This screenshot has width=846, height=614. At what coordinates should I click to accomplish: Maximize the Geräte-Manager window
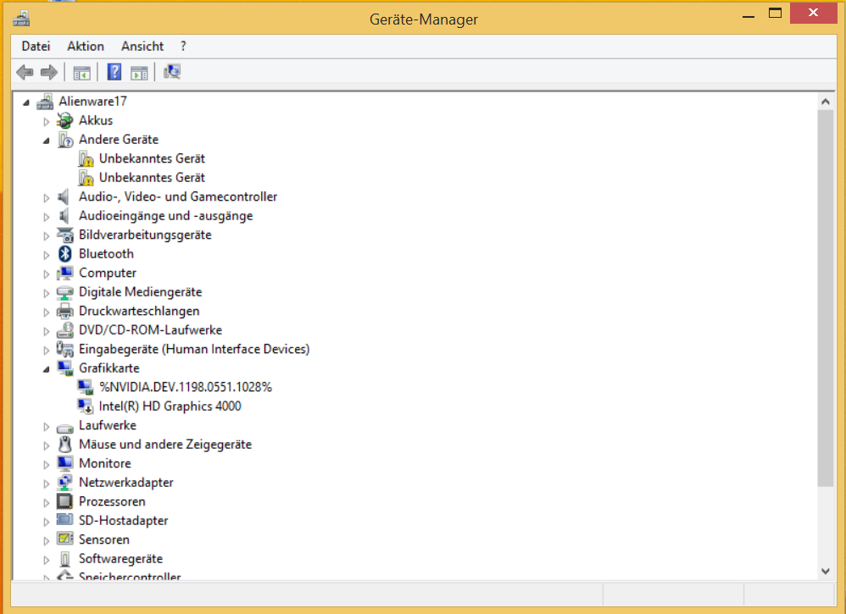[x=776, y=14]
